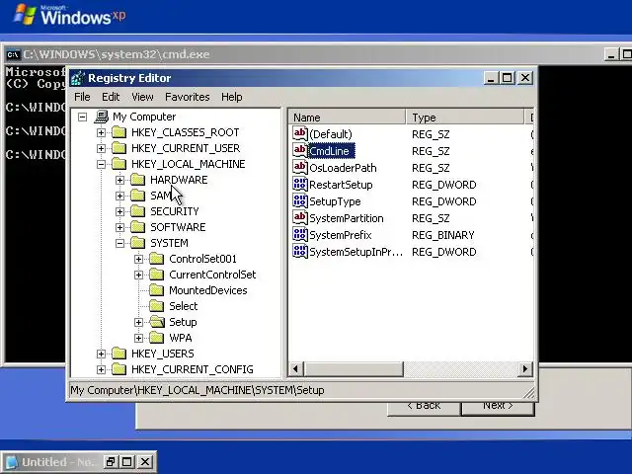
Task: Click the SOFTWARE folder icon
Action: coord(138,227)
